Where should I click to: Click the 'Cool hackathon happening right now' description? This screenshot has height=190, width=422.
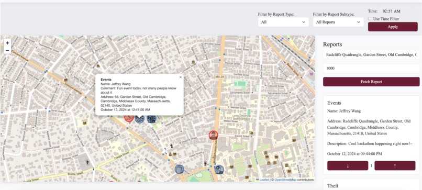click(x=370, y=144)
